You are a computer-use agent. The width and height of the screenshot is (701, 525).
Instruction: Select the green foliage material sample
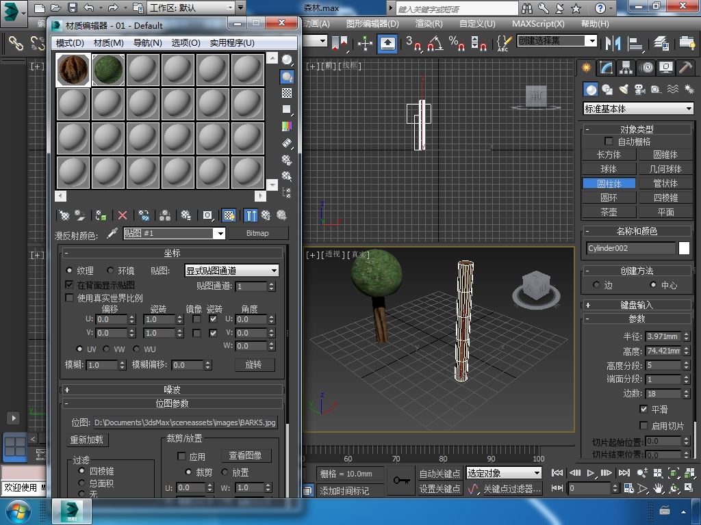(108, 70)
